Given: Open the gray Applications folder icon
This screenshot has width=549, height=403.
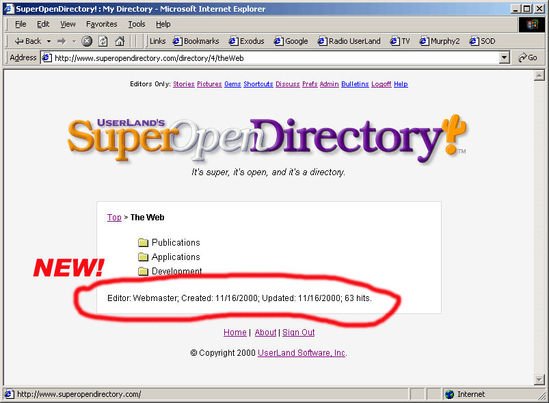Looking at the screenshot, I should point(143,257).
